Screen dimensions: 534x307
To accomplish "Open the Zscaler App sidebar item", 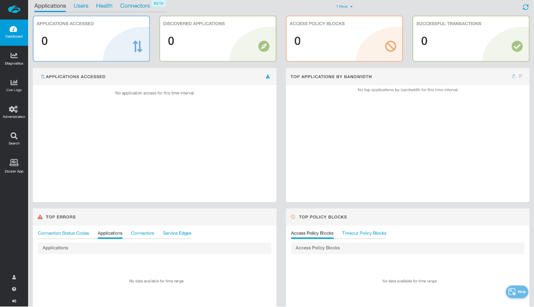I will (x=14, y=165).
